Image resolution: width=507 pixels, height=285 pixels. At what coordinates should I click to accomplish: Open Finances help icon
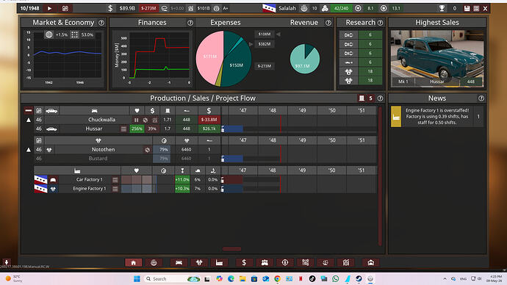(x=190, y=23)
